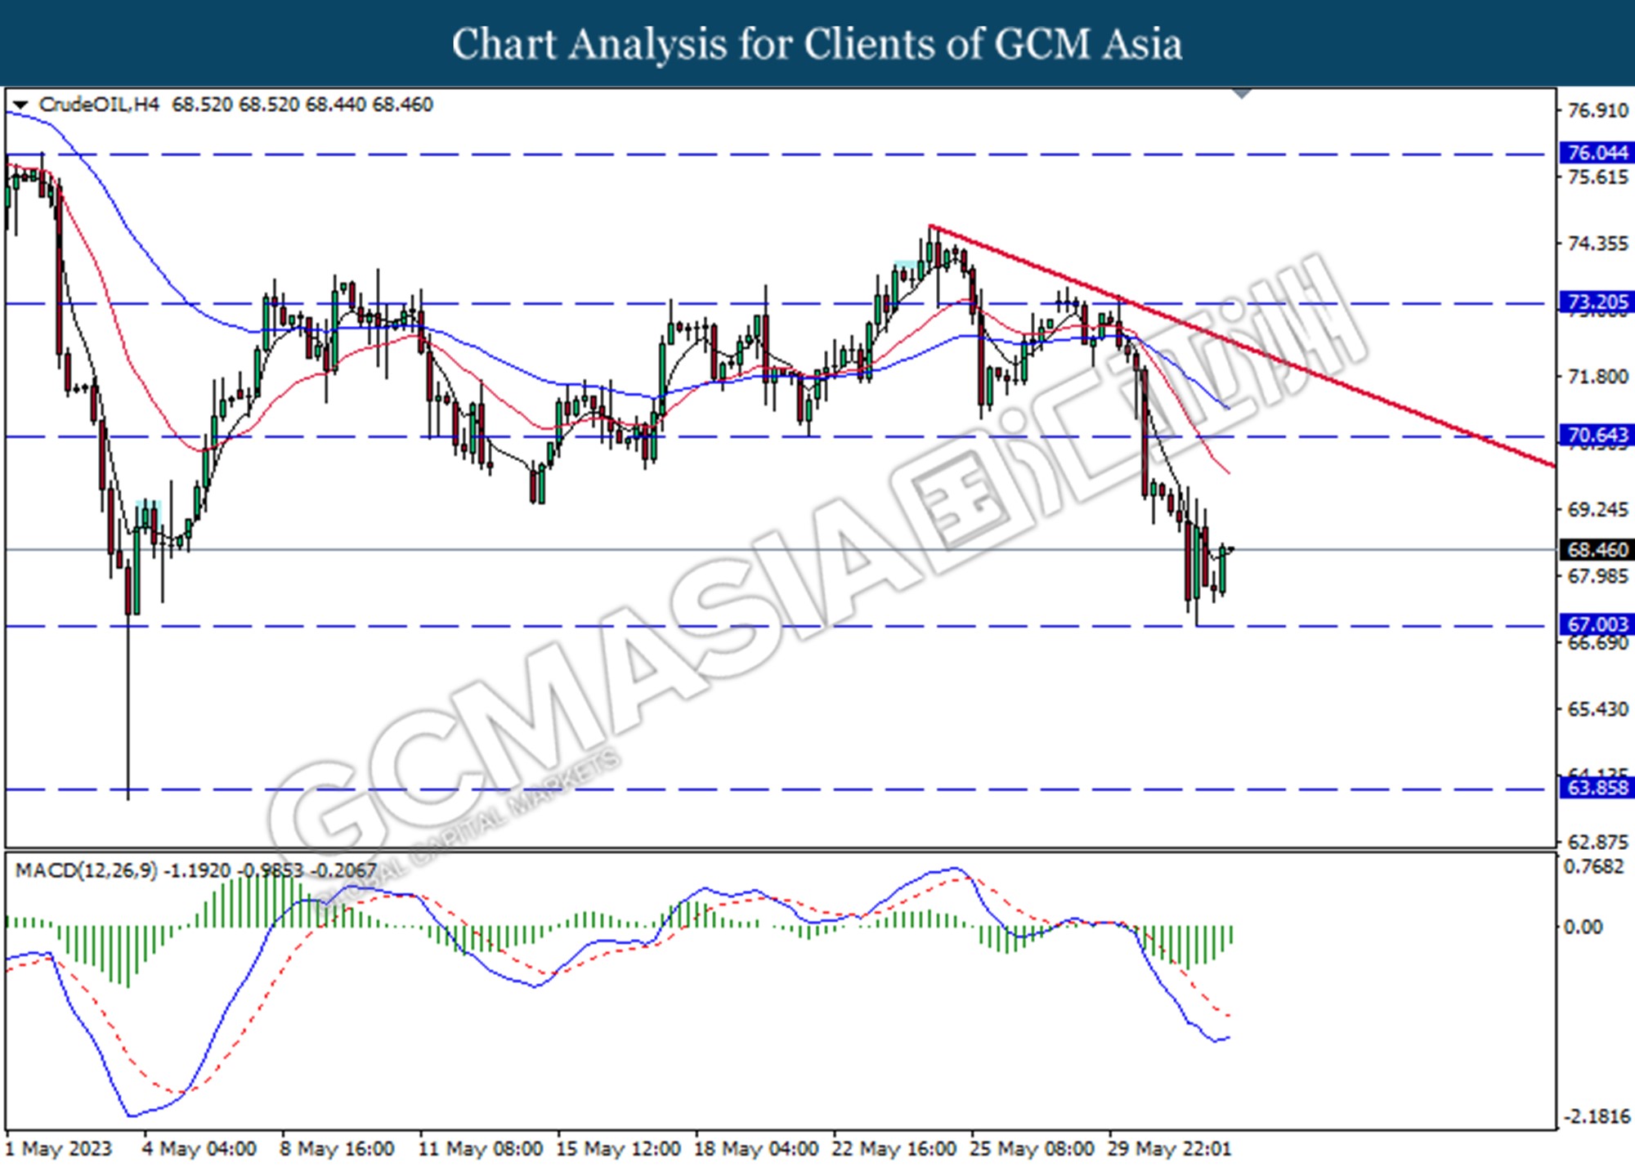Select the 67.003 support level label
Viewport: 1635px width, 1167px height.
pos(1597,625)
